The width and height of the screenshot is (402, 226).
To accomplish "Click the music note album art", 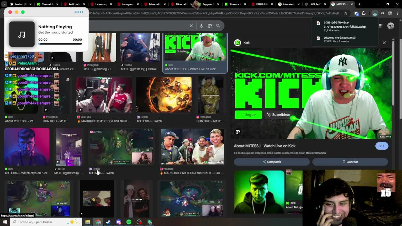I will pos(22,34).
